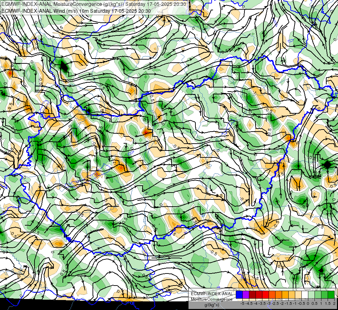Pick palest green swatch between 0 and 0.5
The height and width of the screenshot is (310, 338).
[311, 294]
